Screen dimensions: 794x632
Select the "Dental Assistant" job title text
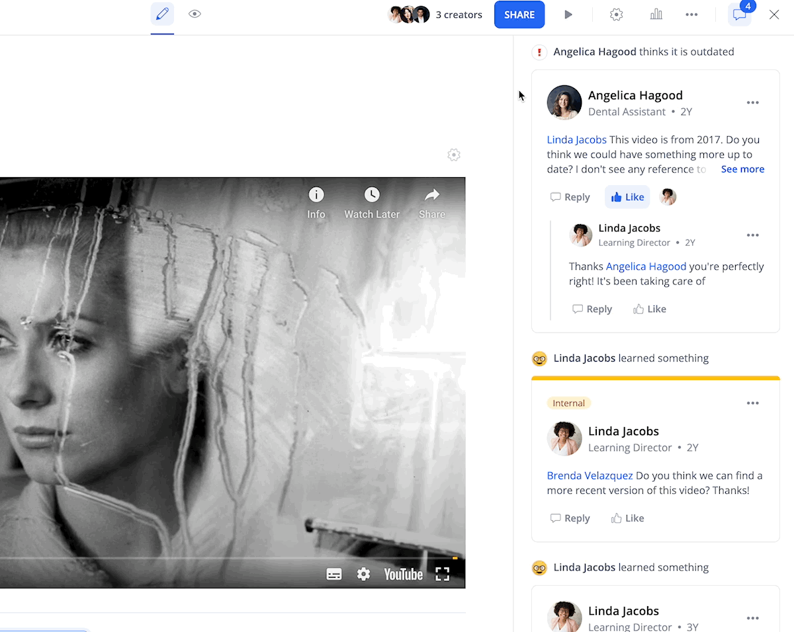point(627,112)
